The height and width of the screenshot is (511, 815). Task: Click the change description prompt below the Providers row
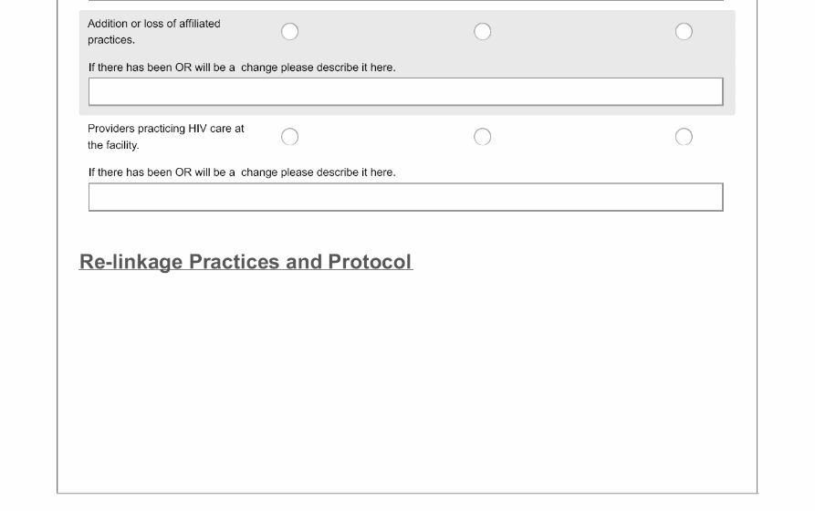pyautogui.click(x=242, y=172)
